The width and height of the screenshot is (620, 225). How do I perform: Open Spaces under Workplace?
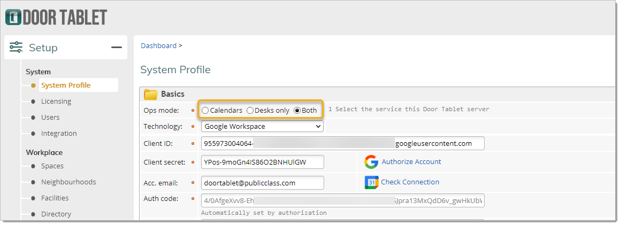tap(52, 166)
